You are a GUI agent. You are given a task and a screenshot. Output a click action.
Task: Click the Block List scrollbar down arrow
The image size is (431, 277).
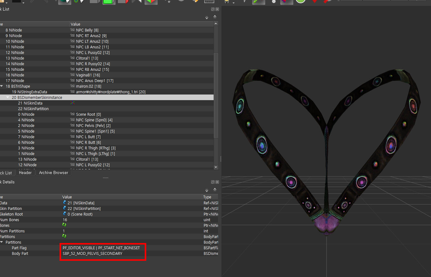tap(216, 168)
